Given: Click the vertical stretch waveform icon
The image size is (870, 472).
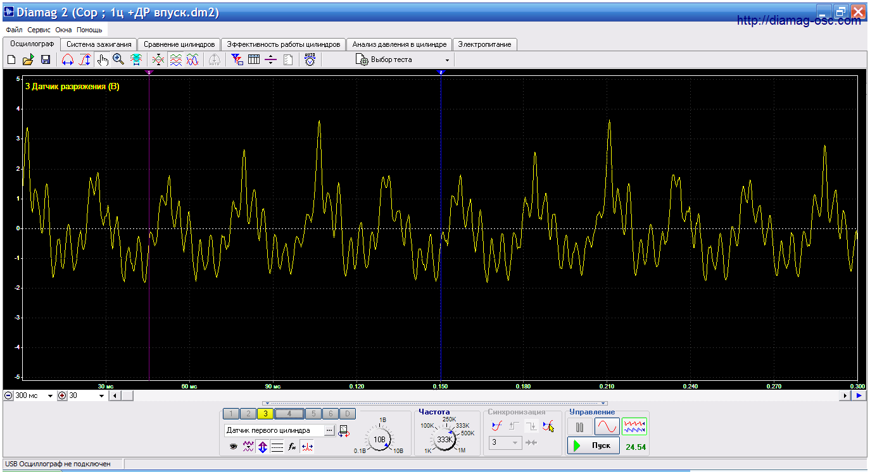Looking at the screenshot, I should (84, 59).
